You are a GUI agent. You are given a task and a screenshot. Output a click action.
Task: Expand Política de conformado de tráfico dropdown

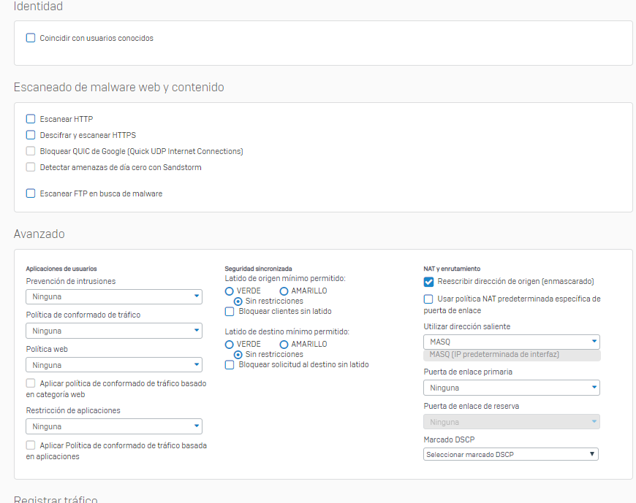pyautogui.click(x=113, y=331)
